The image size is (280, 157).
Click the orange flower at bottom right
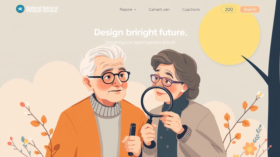click(x=250, y=149)
